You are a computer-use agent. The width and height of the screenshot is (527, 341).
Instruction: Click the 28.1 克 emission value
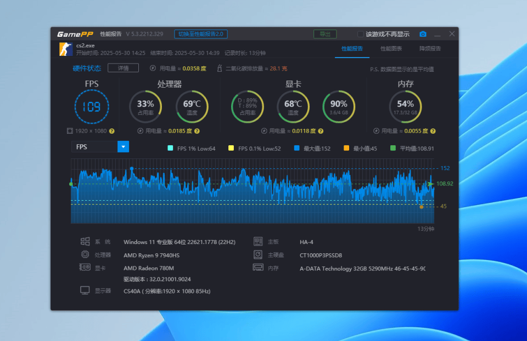tap(278, 69)
